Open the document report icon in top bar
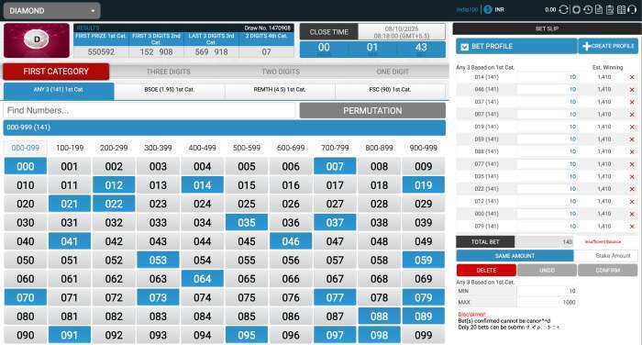This screenshot has height=345, width=642. [599, 9]
